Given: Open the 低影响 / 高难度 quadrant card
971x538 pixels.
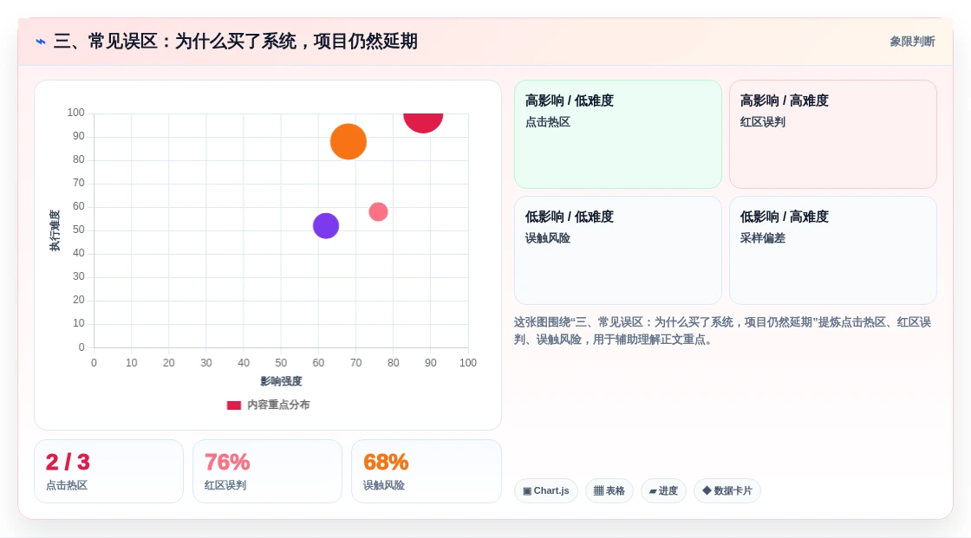Looking at the screenshot, I should (x=833, y=250).
